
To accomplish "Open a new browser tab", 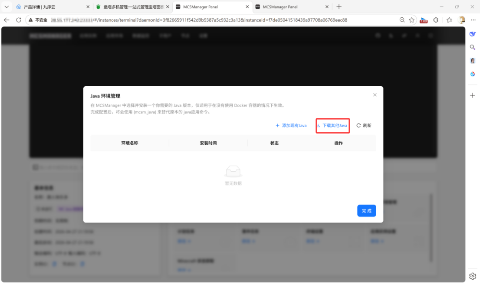I will [x=339, y=7].
